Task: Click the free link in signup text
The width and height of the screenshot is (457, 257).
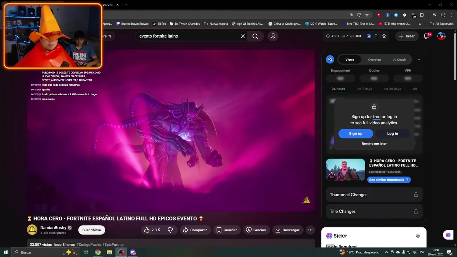Action: click(377, 117)
